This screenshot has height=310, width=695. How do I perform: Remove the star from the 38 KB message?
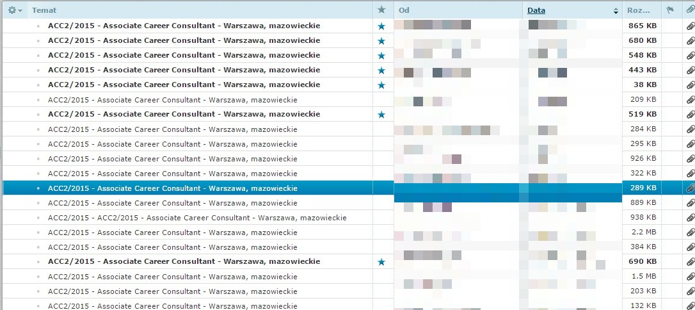tap(381, 85)
